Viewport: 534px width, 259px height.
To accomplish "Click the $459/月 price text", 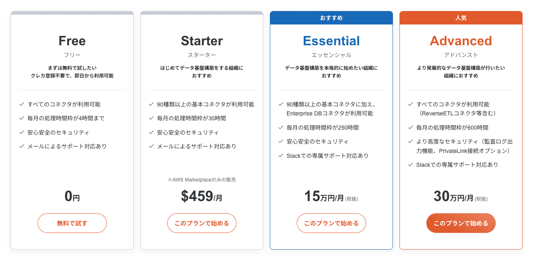I will [201, 197].
